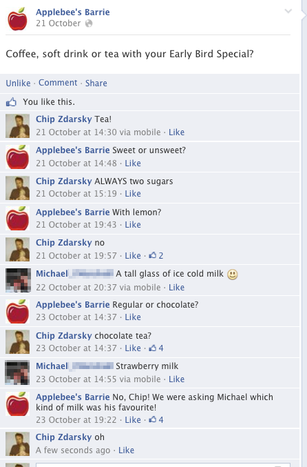Click the Applebee's apple logo in post header

click(x=17, y=19)
